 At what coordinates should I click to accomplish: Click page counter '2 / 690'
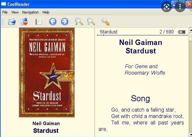pyautogui.click(x=167, y=32)
